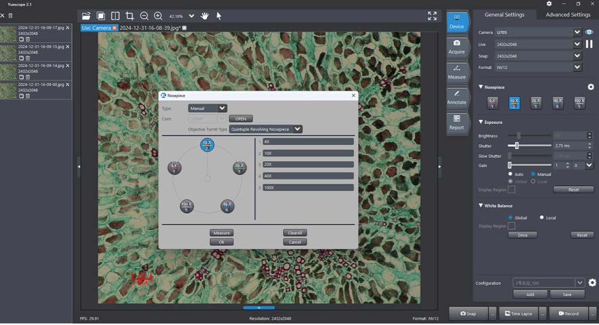Click the Time Lapse button
Screen dimensions: 599x325
tap(518, 313)
